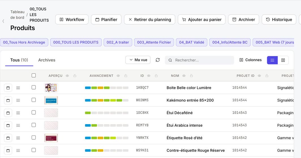Switch to list view layout
This screenshot has width=301, height=158.
point(272,60)
